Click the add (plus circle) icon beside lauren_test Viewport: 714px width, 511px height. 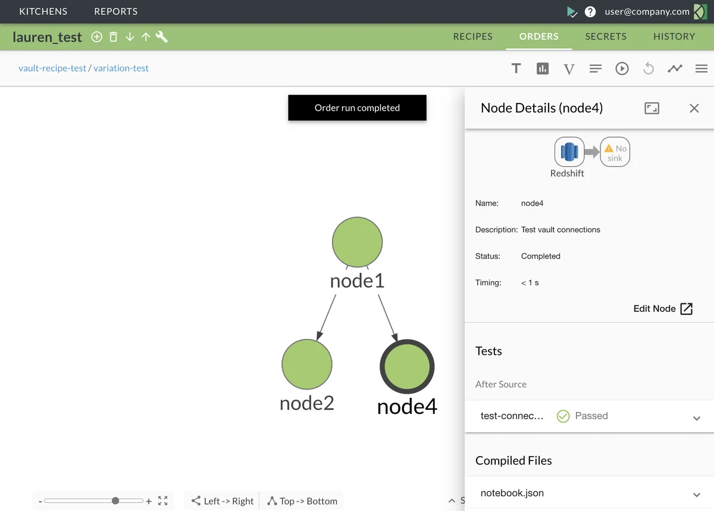(96, 37)
